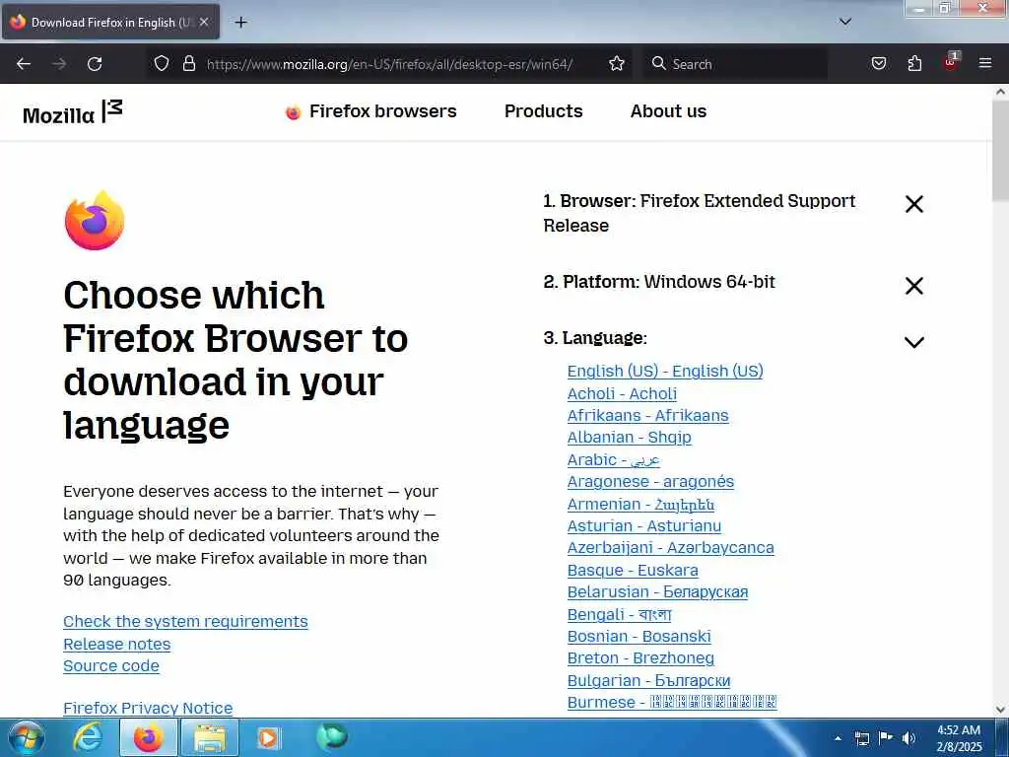The image size is (1009, 757).
Task: Launch Internet Explorer from taskbar
Action: 88,737
